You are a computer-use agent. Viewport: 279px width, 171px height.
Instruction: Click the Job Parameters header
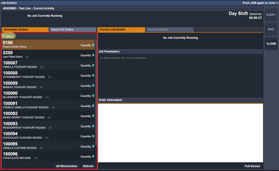click(180, 51)
